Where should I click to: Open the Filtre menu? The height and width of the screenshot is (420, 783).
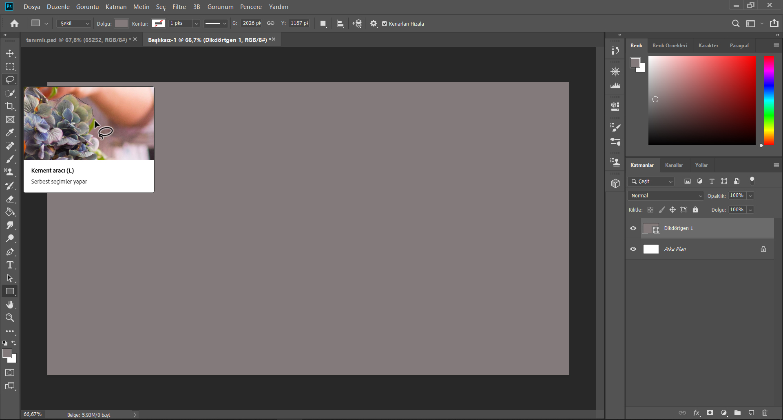click(179, 7)
